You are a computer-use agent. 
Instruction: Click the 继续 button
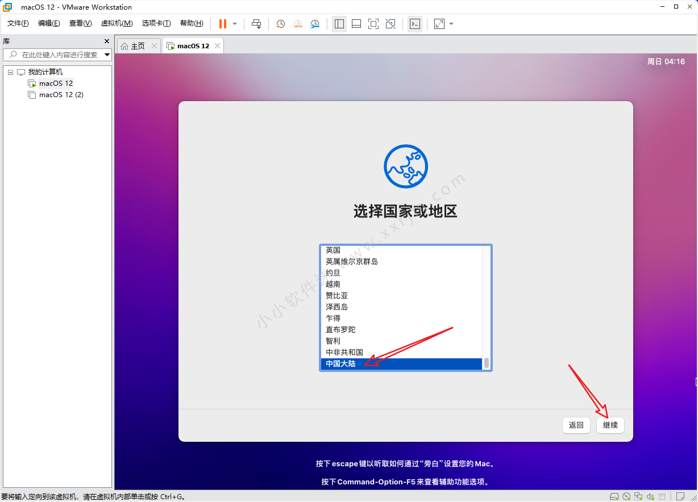[x=610, y=425]
